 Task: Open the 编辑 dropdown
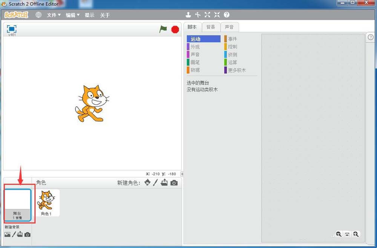[x=72, y=15]
